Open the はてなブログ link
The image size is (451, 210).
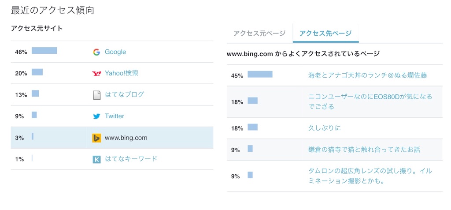124,94
